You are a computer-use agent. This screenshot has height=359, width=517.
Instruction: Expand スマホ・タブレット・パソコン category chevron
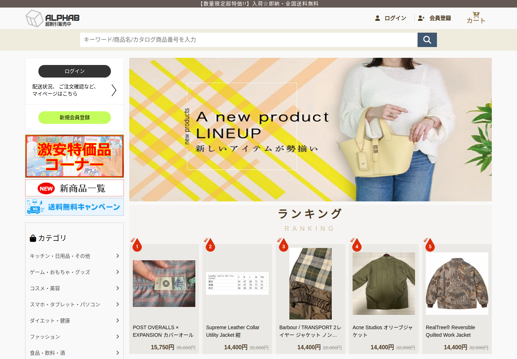[117, 304]
